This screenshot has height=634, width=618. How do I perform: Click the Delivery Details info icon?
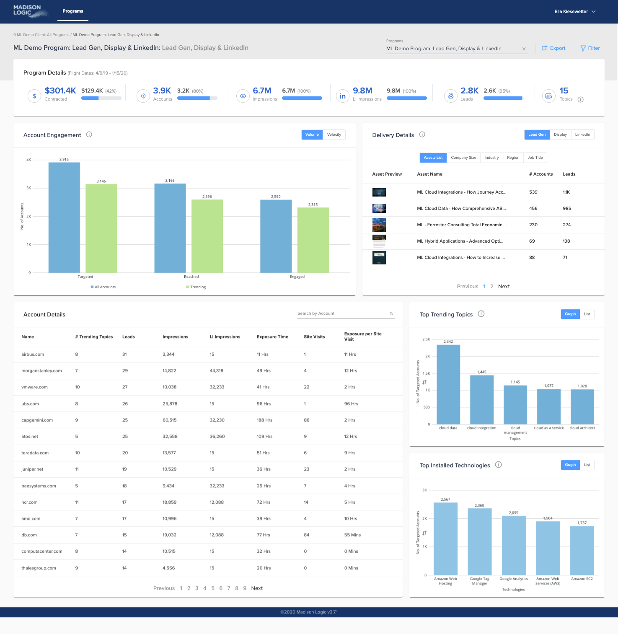coord(422,135)
